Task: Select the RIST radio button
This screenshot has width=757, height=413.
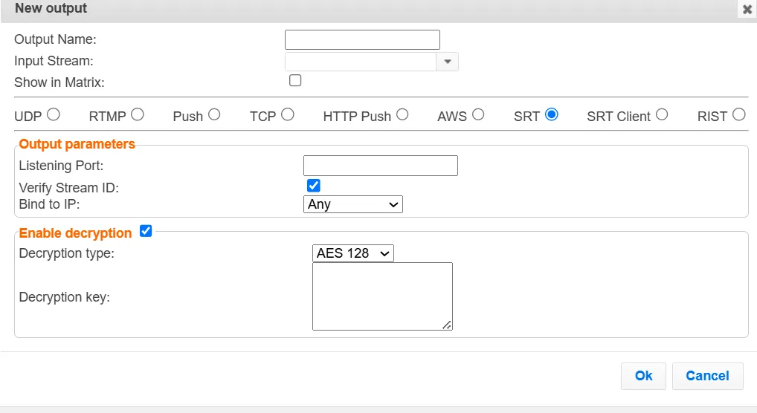Action: tap(738, 115)
